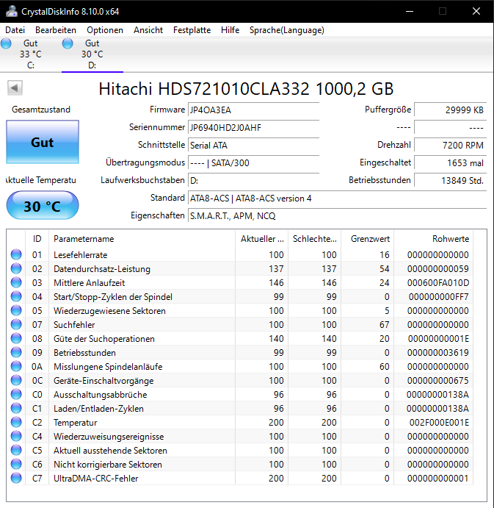The image size is (494, 508).
Task: Click the Rohwerte column header
Action: [434, 239]
